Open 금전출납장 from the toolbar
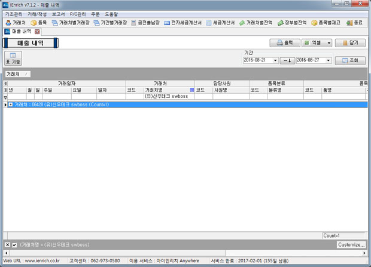Image resolution: width=371 pixels, height=267 pixels. 145,23
